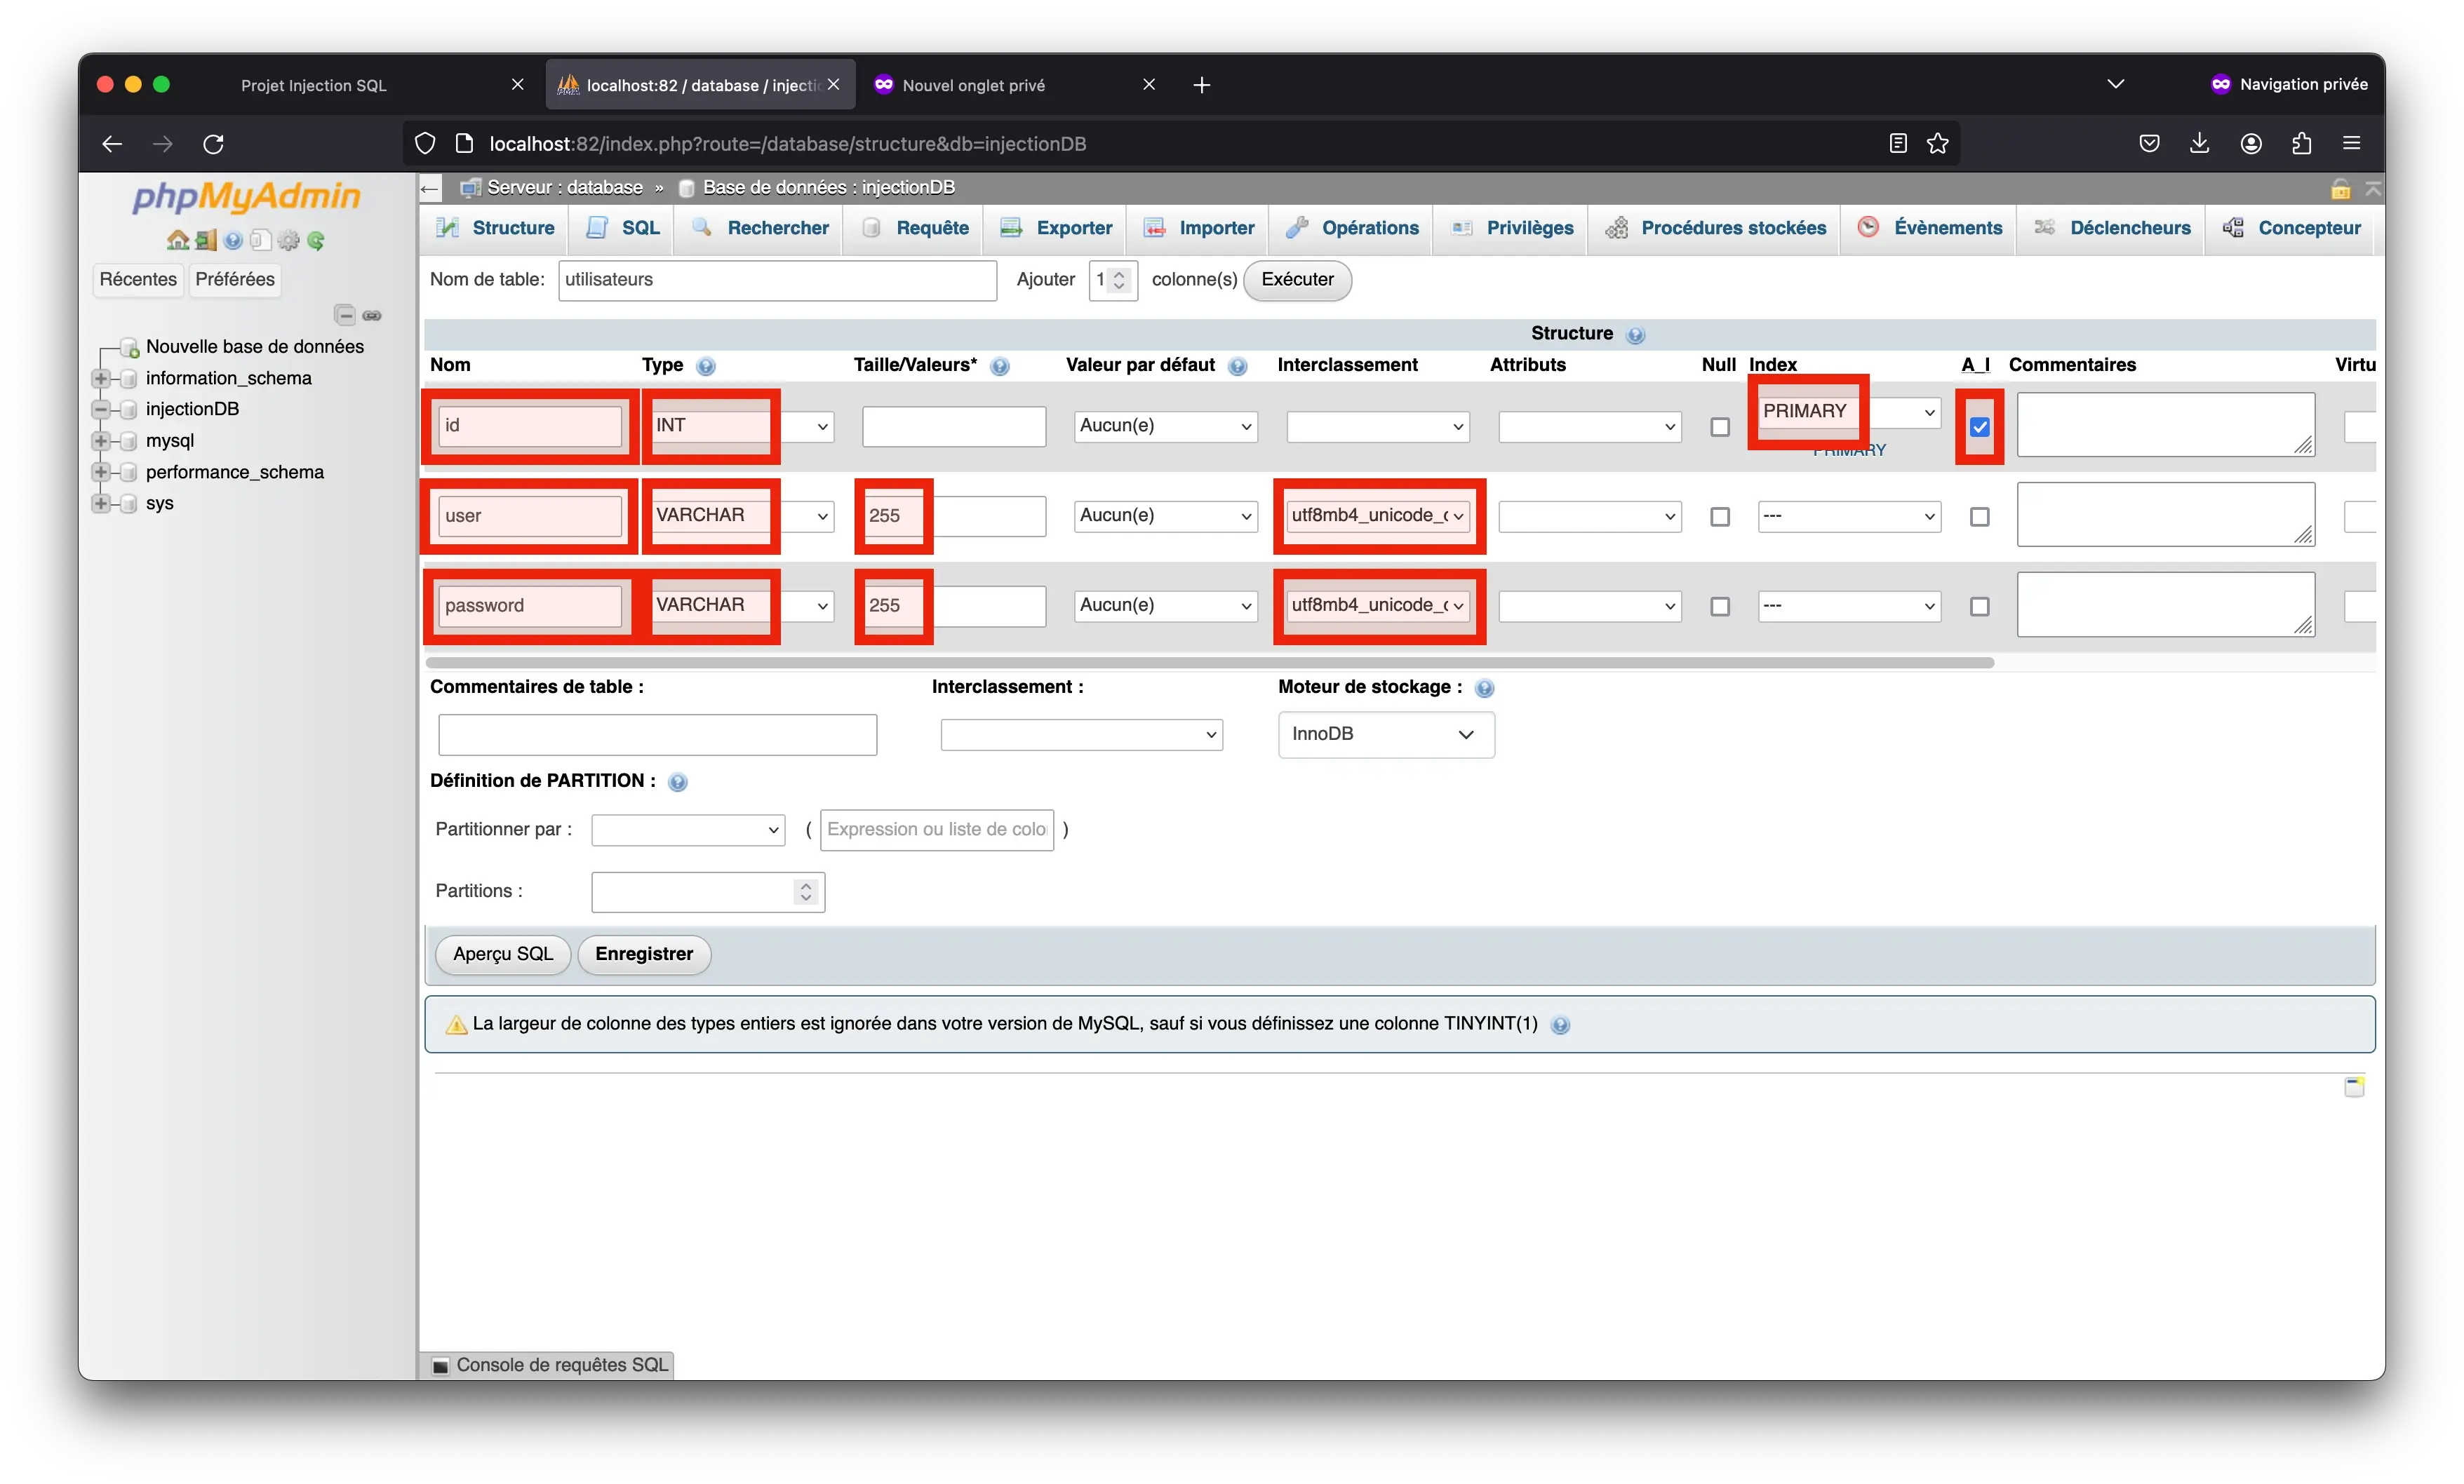Open the table Interclassement dropdown
This screenshot has width=2464, height=1484.
point(1082,734)
